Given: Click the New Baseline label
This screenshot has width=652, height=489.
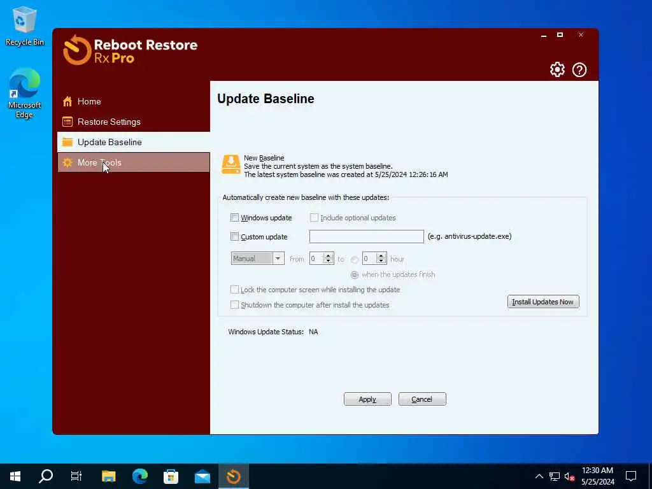Looking at the screenshot, I should pos(264,158).
